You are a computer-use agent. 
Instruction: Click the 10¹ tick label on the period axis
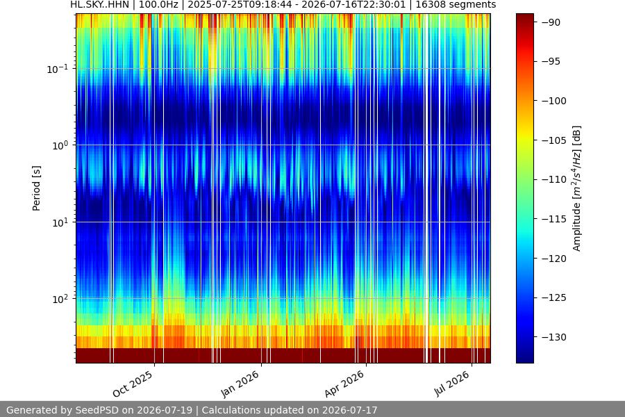click(x=60, y=222)
